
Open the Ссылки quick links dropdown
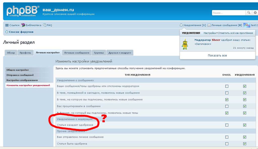(12, 25)
